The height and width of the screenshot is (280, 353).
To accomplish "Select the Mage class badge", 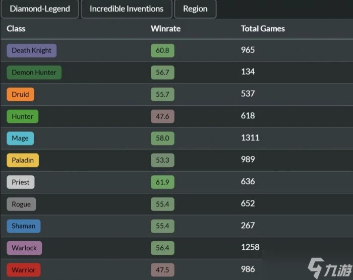I will pos(20,138).
